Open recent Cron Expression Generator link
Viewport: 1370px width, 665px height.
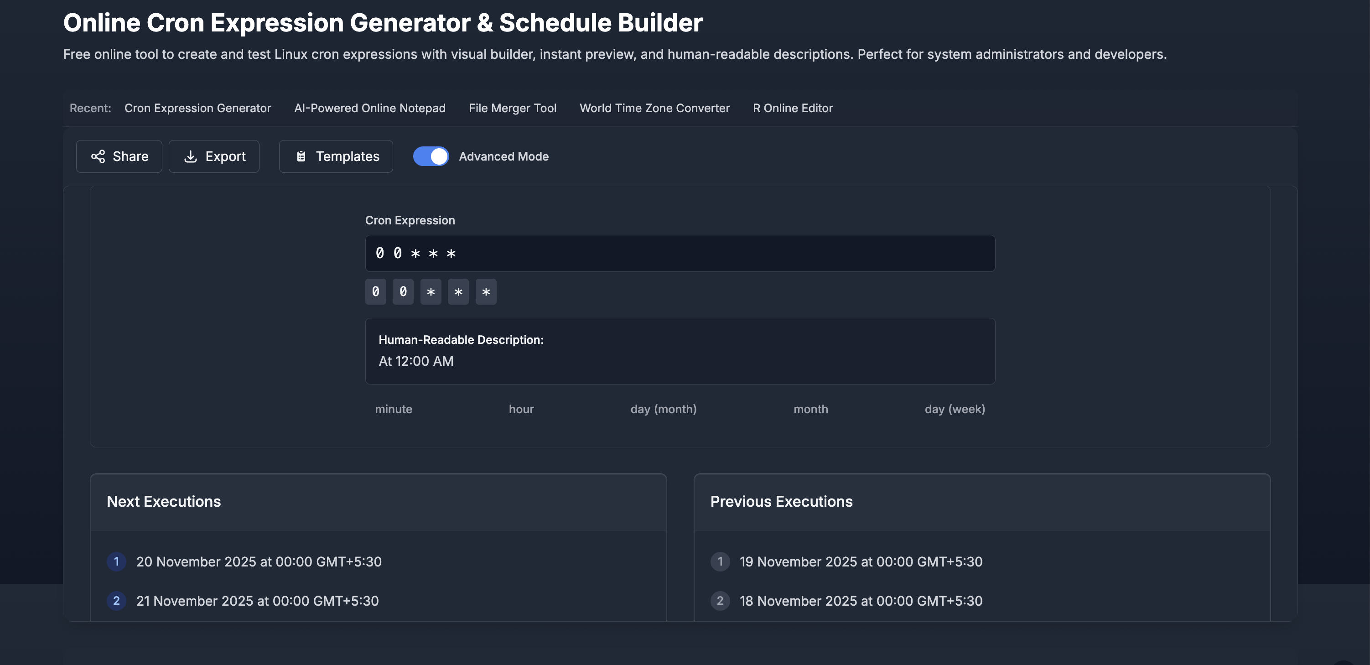coord(197,108)
